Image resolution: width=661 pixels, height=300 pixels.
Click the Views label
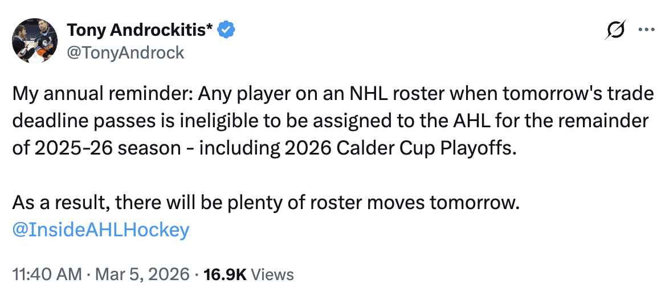272,274
